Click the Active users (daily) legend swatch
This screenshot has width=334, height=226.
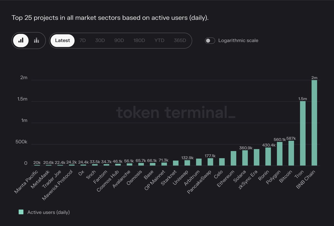pos(21,212)
